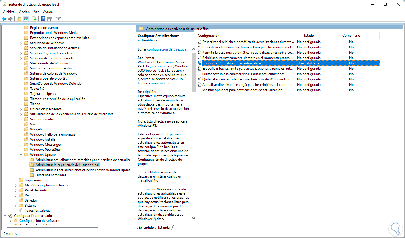Click the folder icon next to Directivas heredadas
Screen dimensions: 405x238
point(32,175)
